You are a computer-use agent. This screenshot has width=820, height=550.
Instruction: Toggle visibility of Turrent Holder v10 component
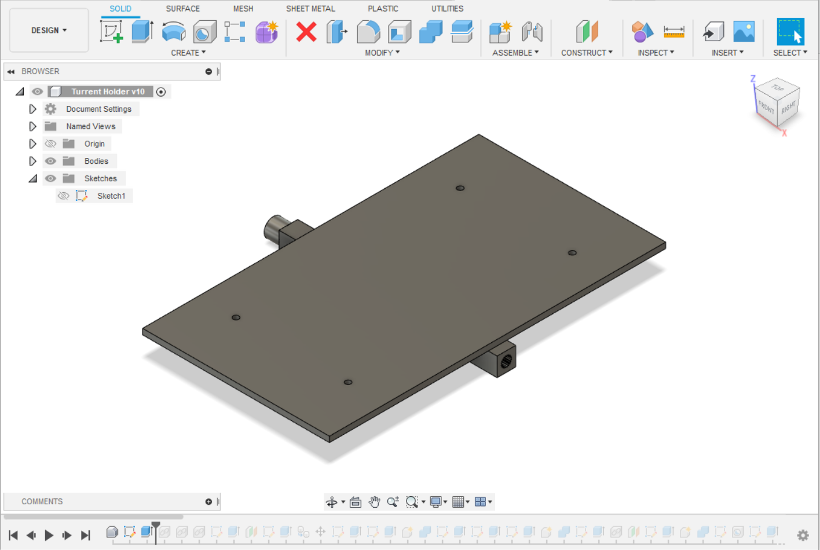(38, 91)
